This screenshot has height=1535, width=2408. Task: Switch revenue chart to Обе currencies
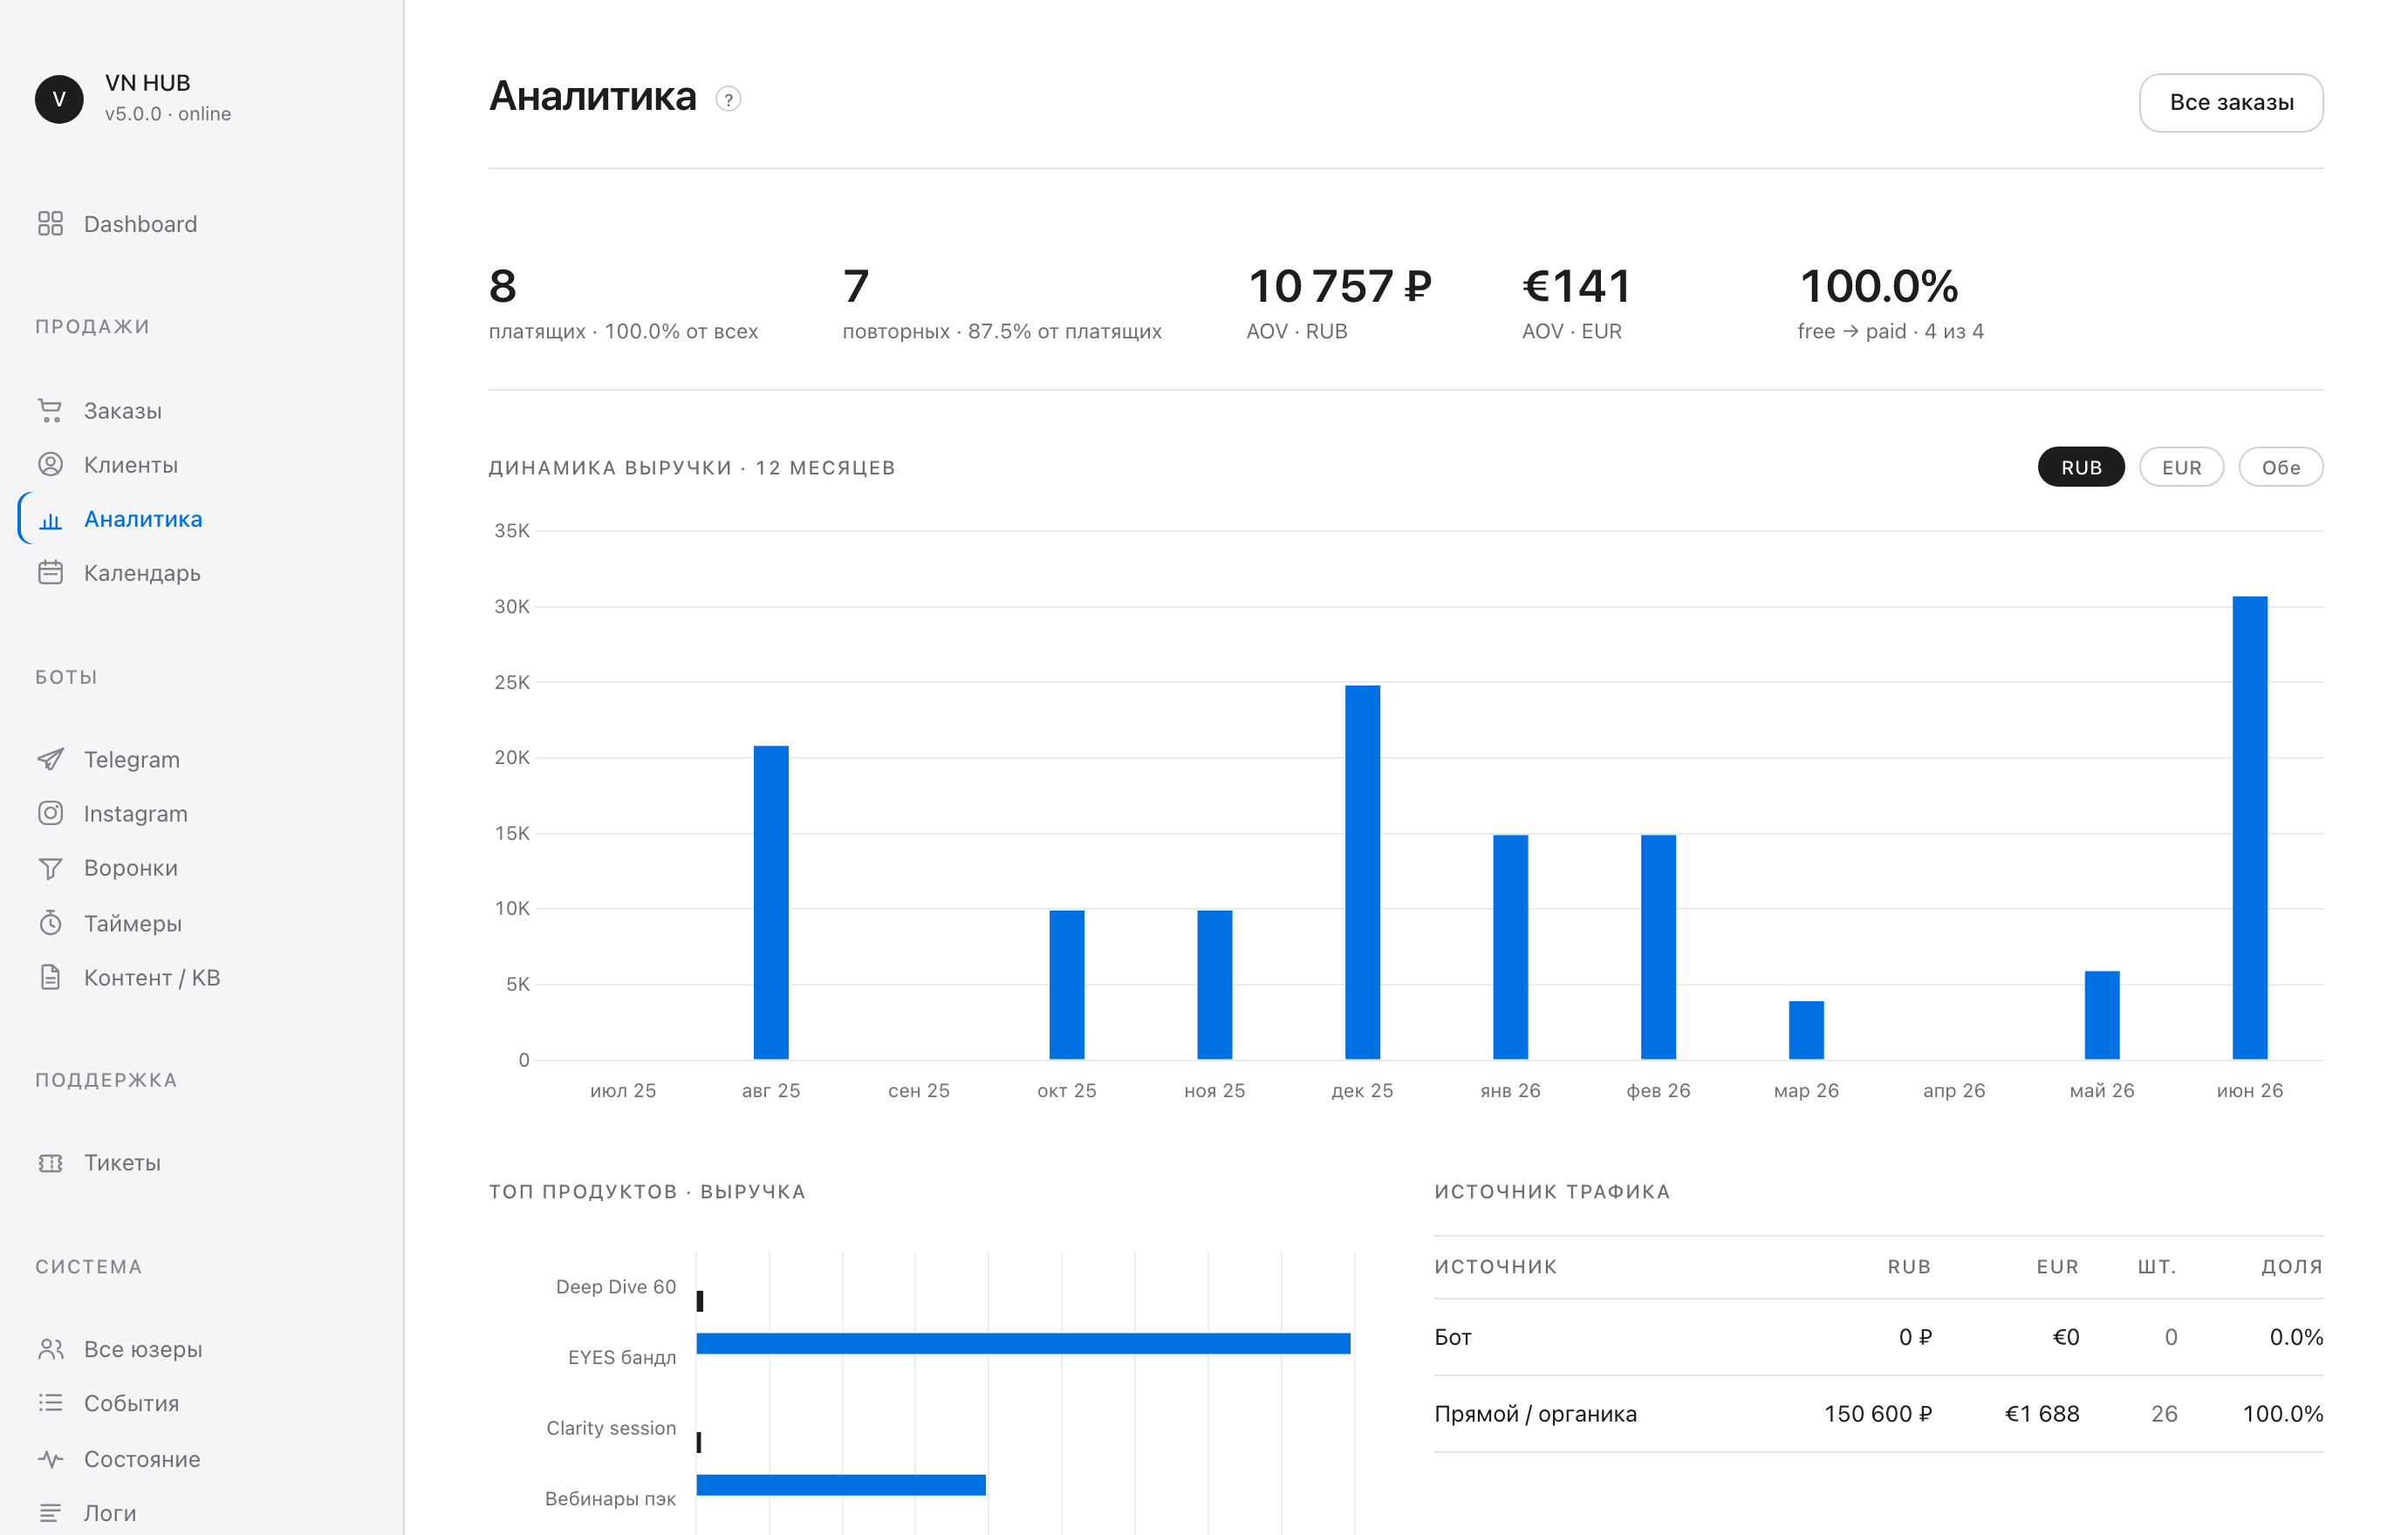pyautogui.click(x=2281, y=467)
